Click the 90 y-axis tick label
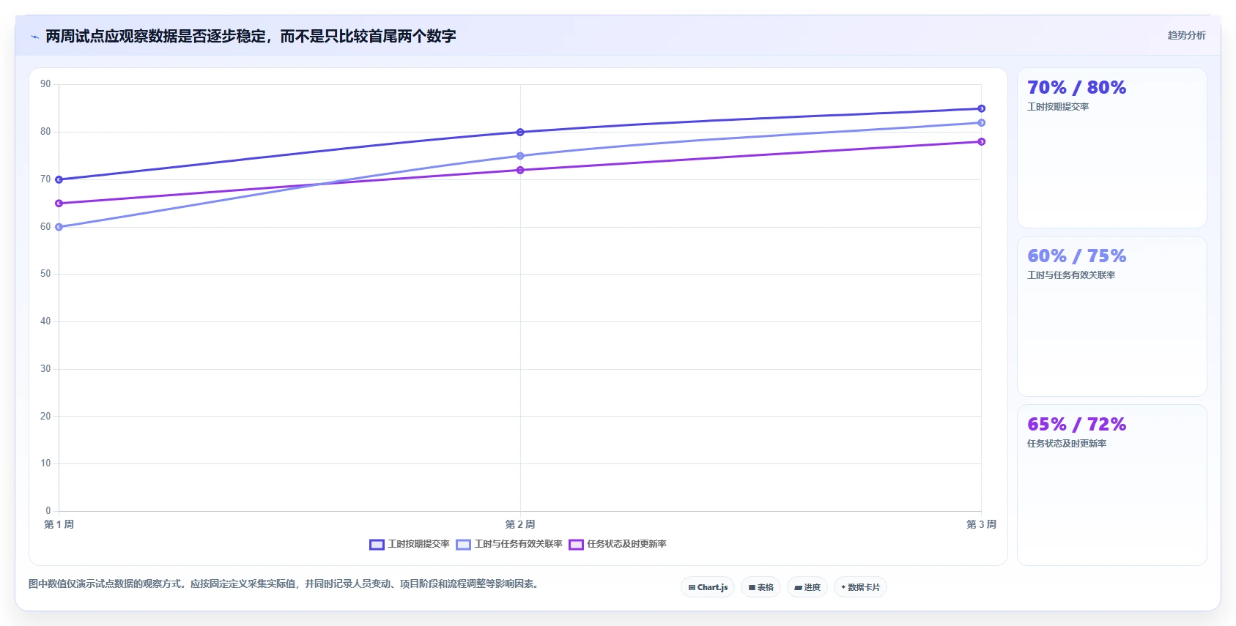Image resolution: width=1236 pixels, height=626 pixels. [x=45, y=84]
